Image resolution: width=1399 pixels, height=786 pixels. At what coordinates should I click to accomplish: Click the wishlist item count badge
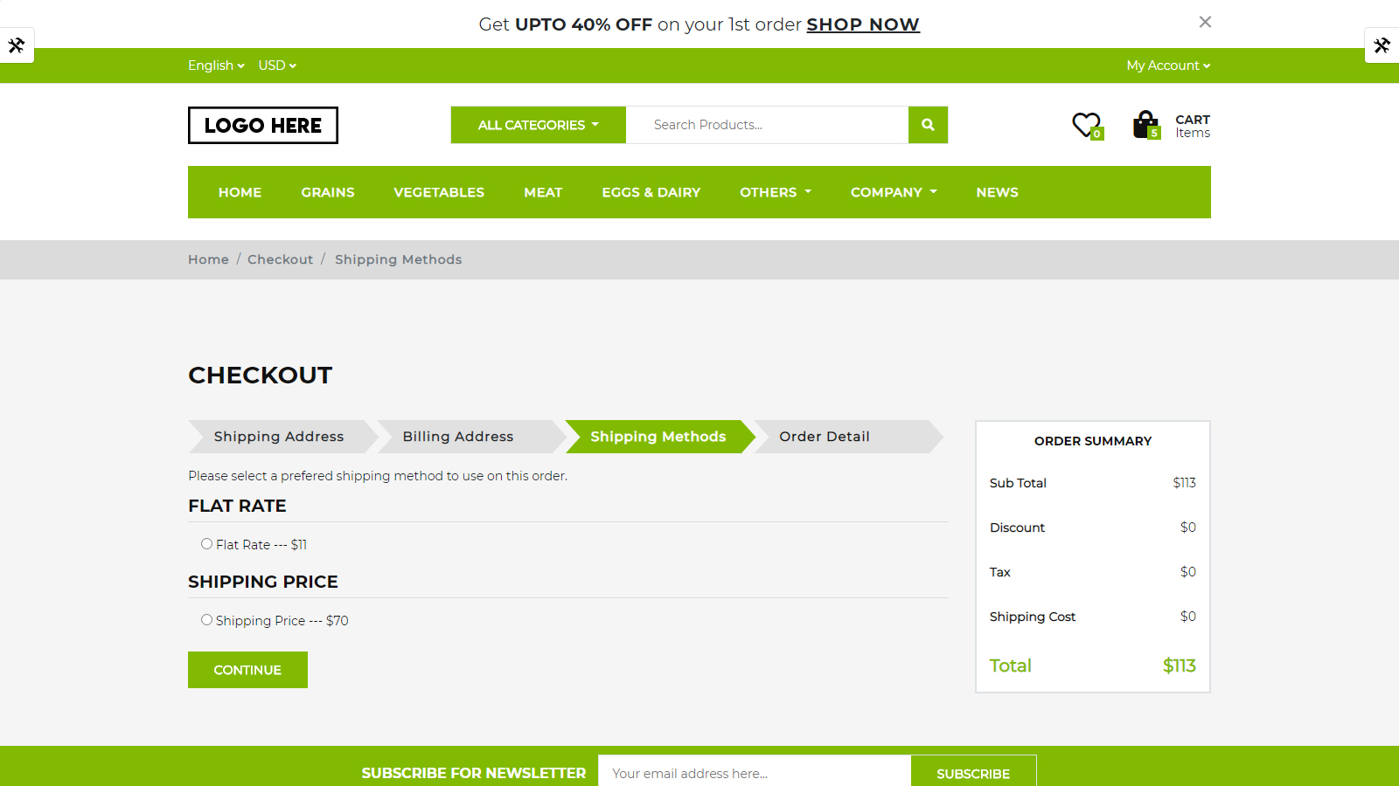click(1096, 133)
